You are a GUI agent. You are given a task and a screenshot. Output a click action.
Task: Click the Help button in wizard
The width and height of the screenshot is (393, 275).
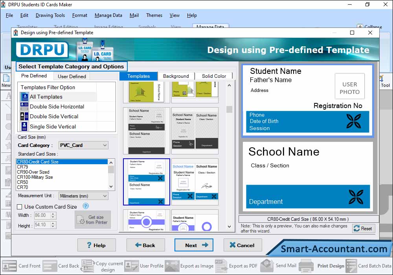click(97, 245)
